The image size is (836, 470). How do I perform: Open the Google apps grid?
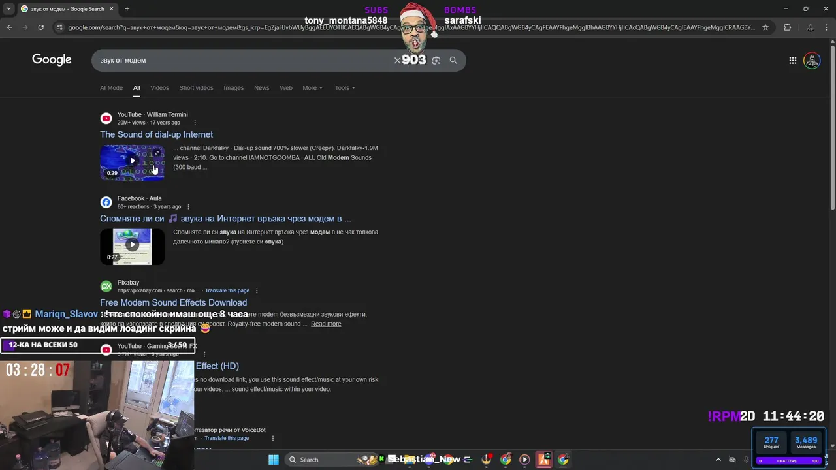[x=792, y=61]
